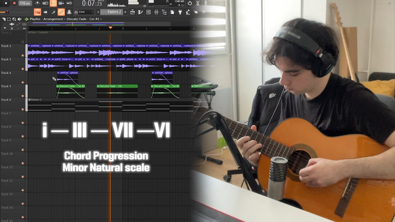Click Clap + Sampler clip title on Track 1
Image resolution: width=395 pixels, height=222 pixels.
[x=39, y=32]
